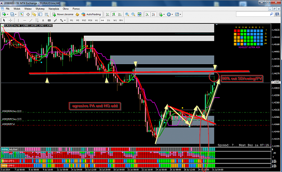
Task: Open the chat bubble icon
Action: coord(277,14)
